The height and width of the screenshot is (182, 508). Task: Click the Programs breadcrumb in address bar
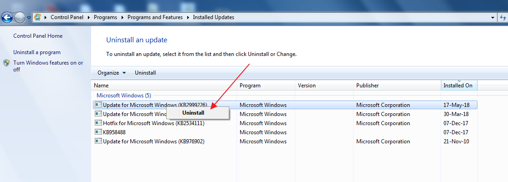coord(105,17)
